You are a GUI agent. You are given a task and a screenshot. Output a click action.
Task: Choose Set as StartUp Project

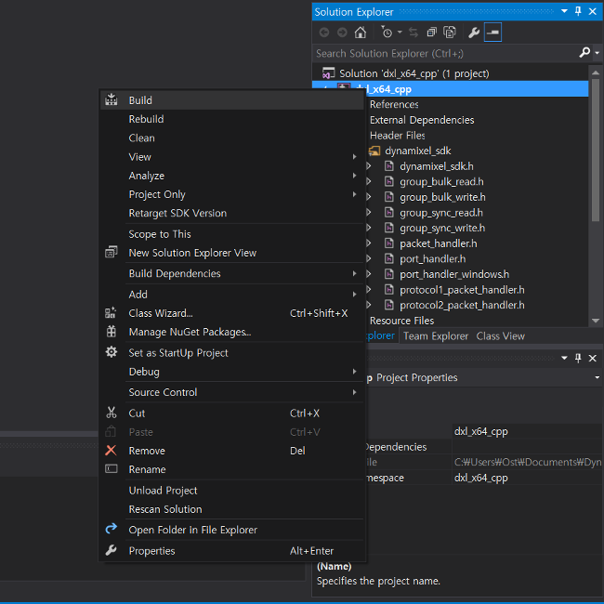[x=178, y=352]
